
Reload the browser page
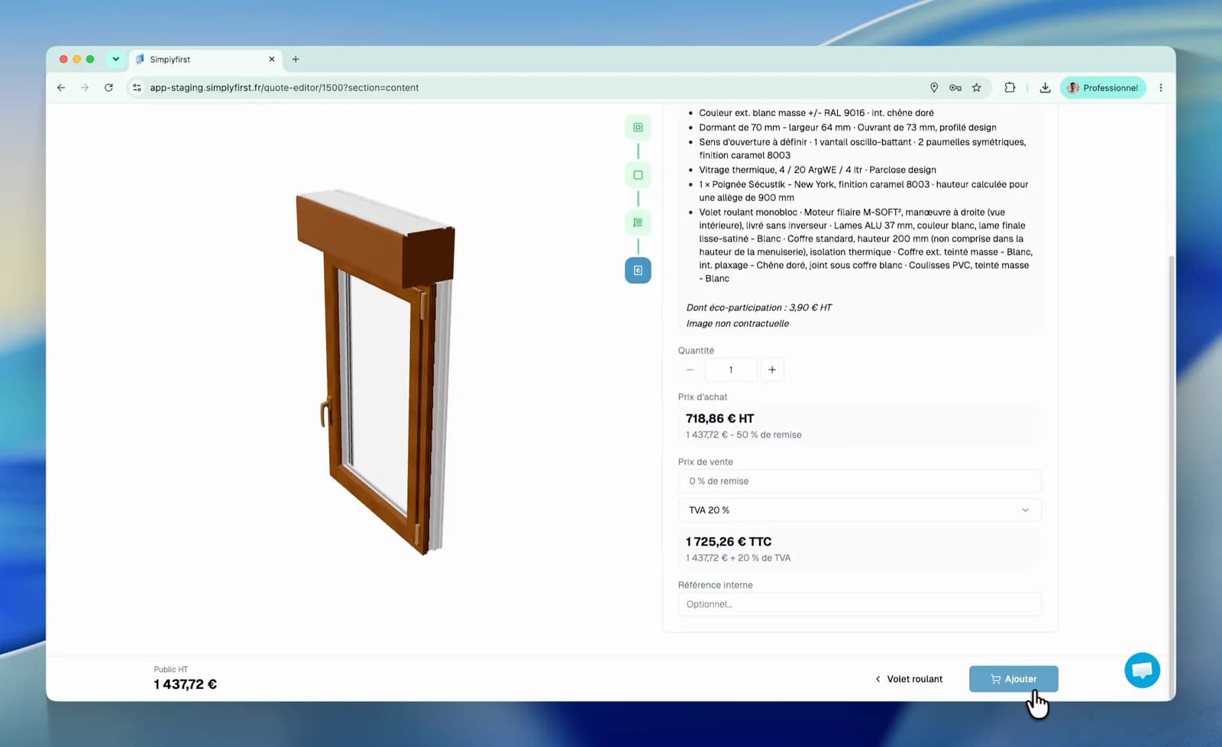coord(108,88)
